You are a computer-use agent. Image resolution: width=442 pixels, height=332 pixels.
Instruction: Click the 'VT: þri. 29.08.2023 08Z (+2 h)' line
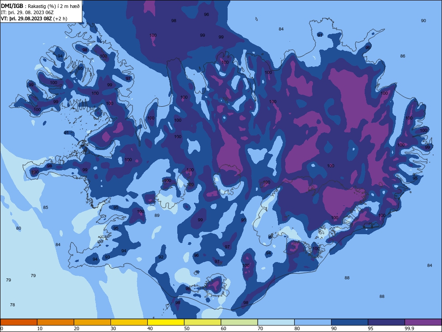click(x=34, y=19)
